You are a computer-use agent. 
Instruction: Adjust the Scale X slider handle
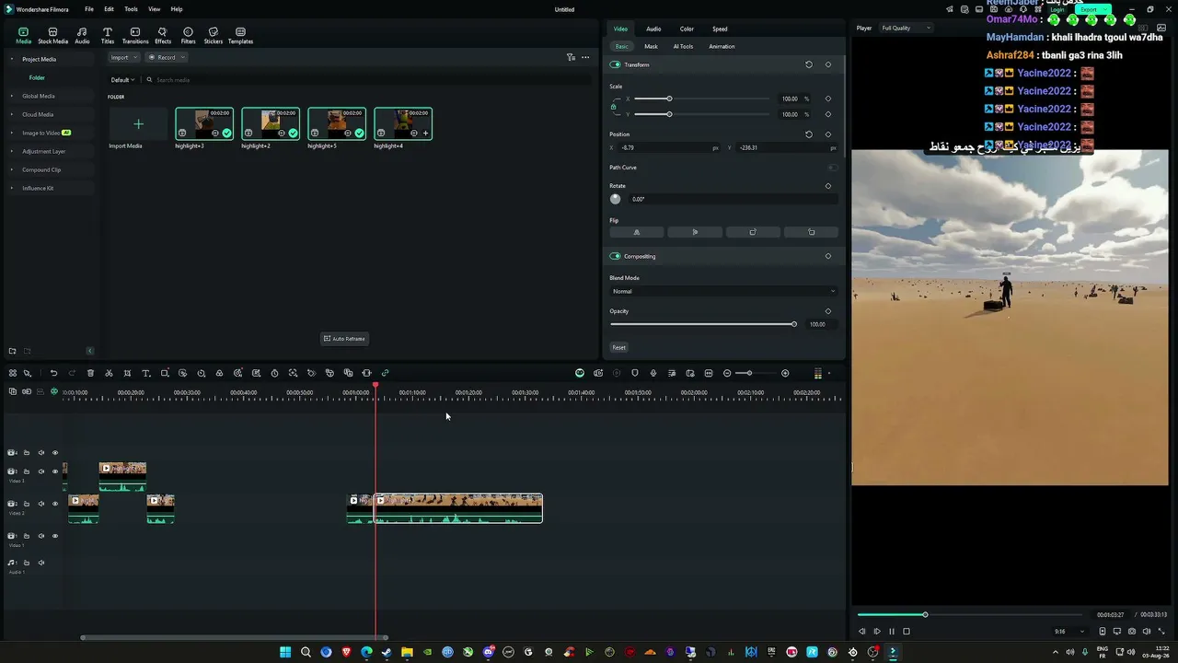click(x=669, y=99)
